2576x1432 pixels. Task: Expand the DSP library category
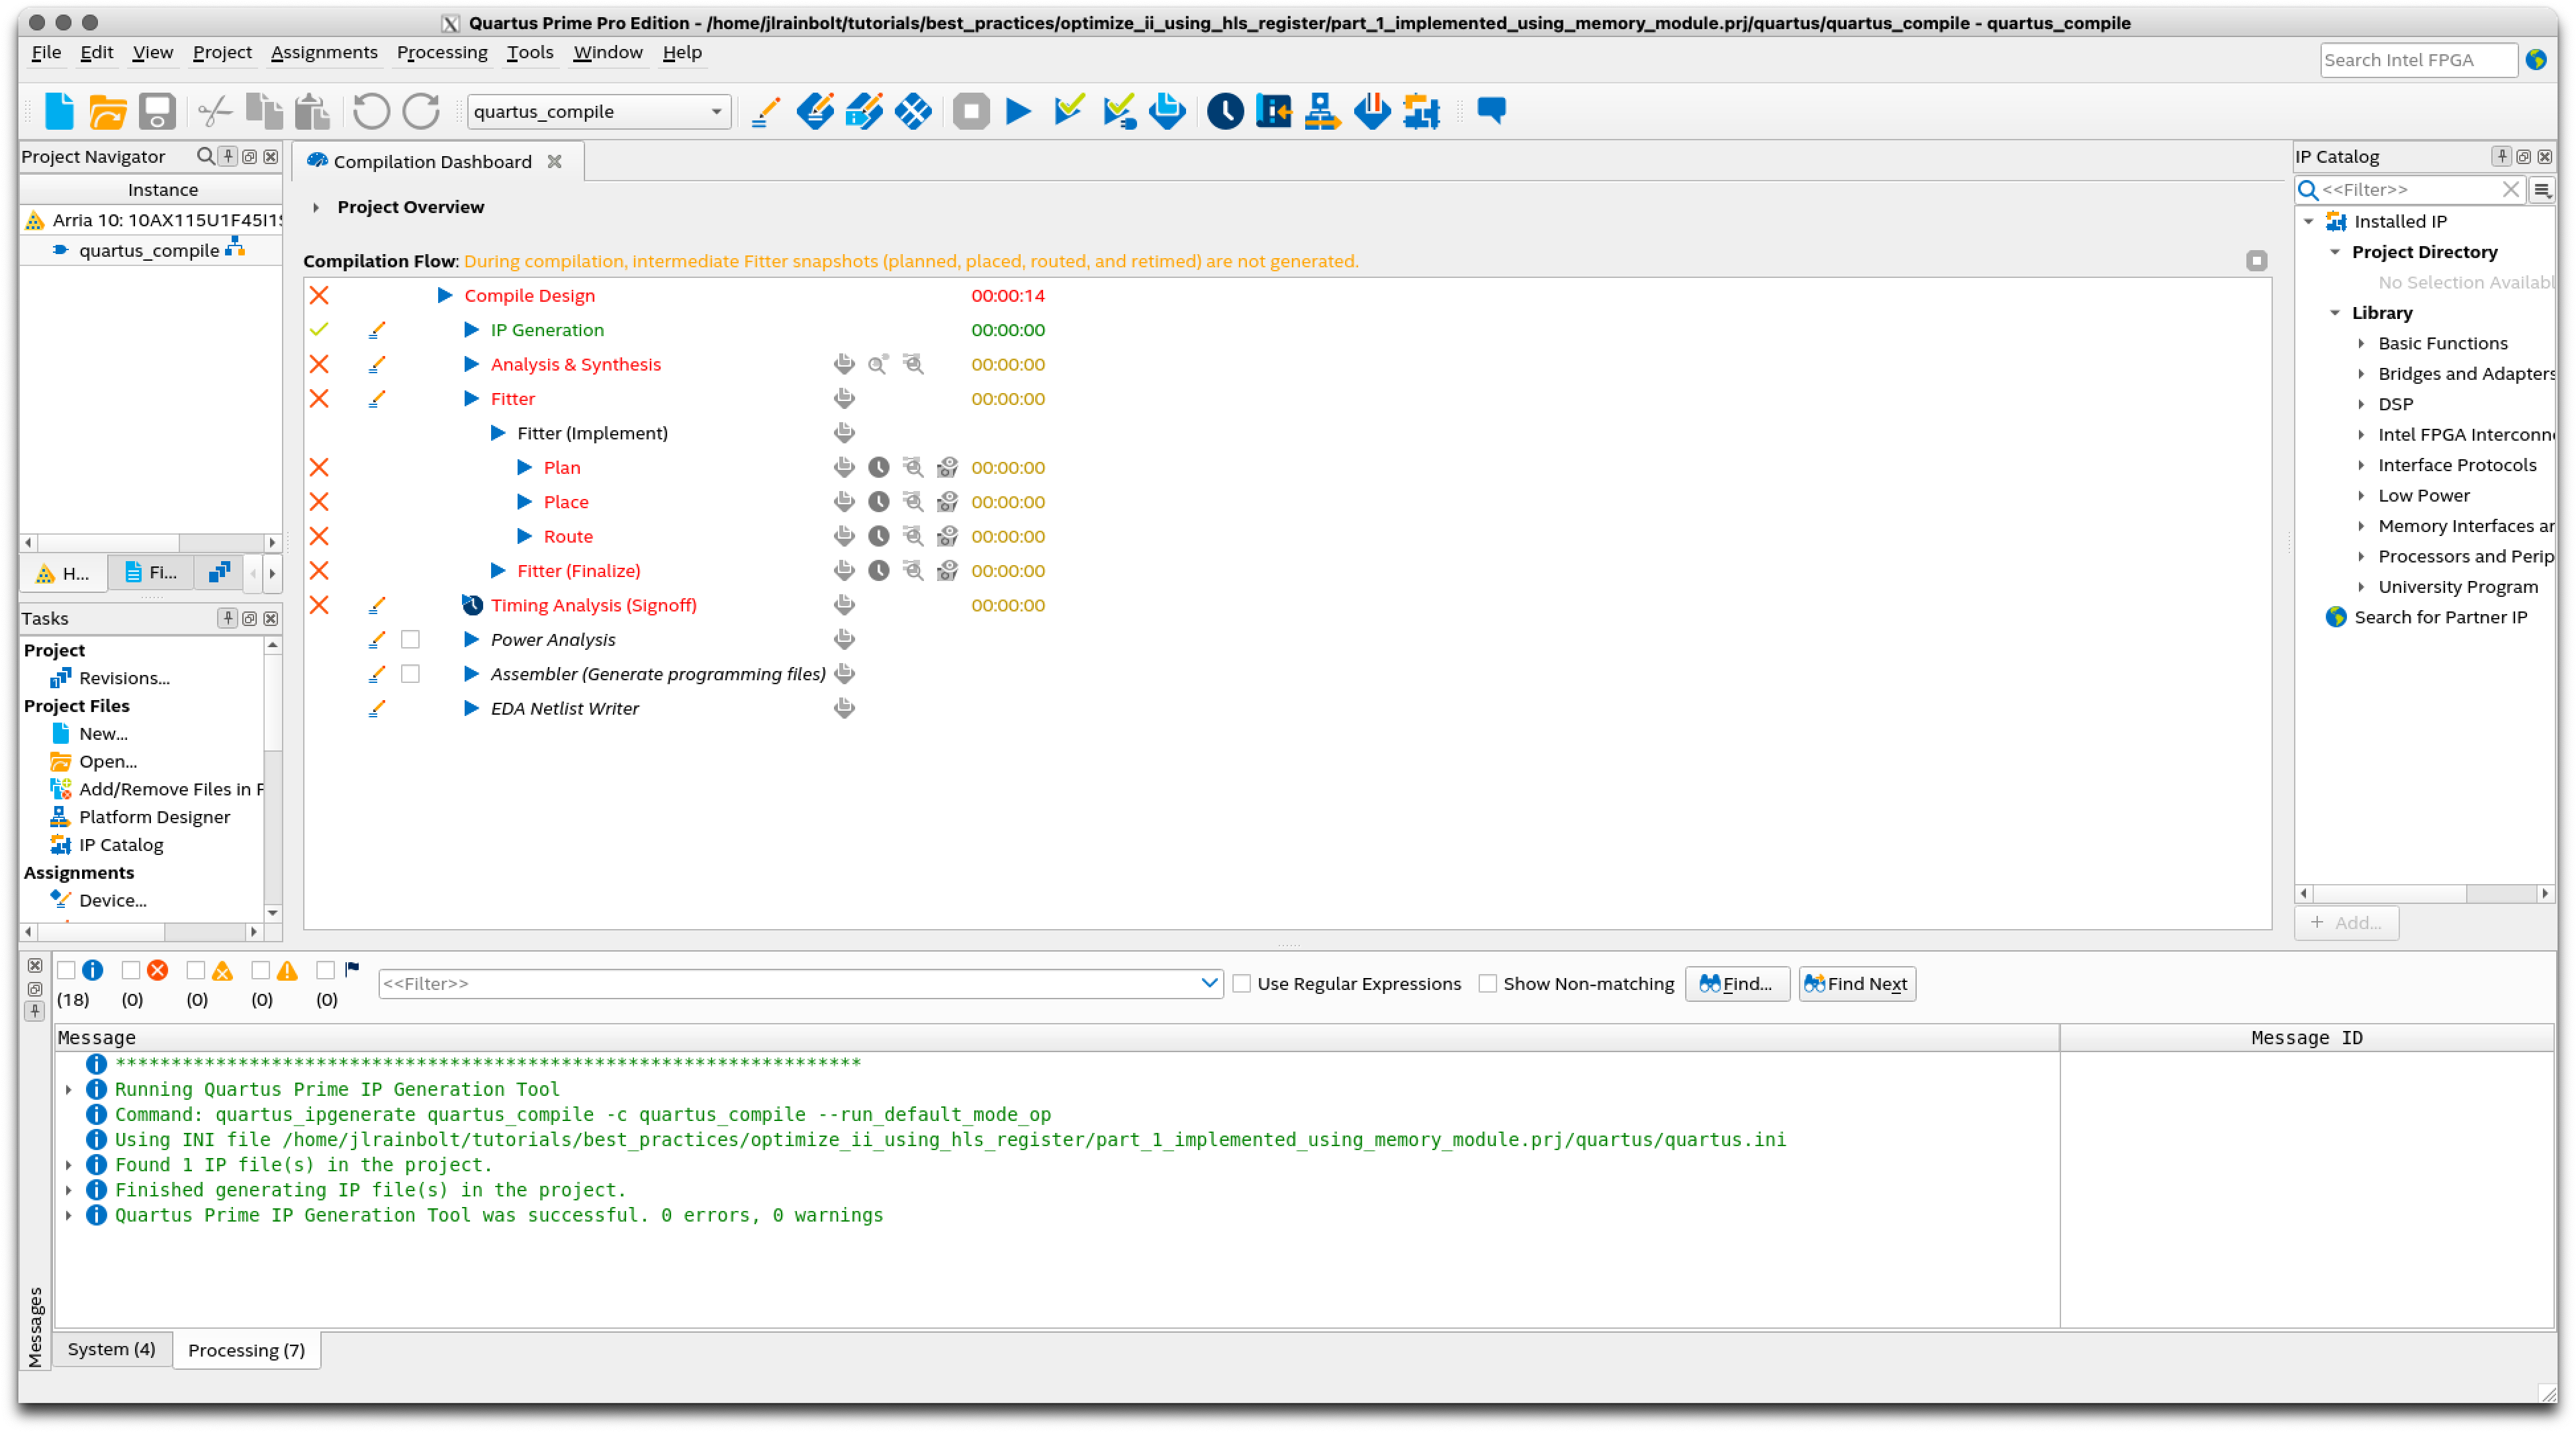pos(2361,404)
